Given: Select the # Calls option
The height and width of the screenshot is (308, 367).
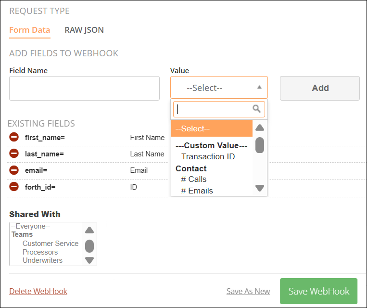Looking at the screenshot, I should (x=193, y=179).
